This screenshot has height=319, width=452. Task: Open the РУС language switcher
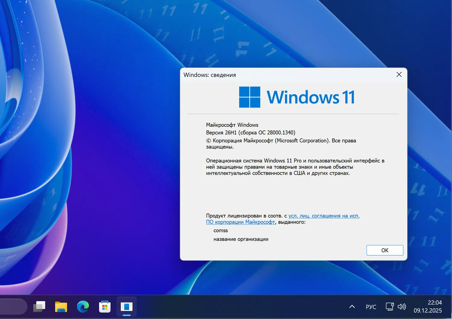[x=371, y=306]
